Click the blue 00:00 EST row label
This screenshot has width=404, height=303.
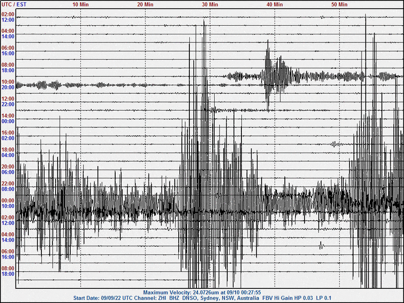pyautogui.click(x=8, y=121)
